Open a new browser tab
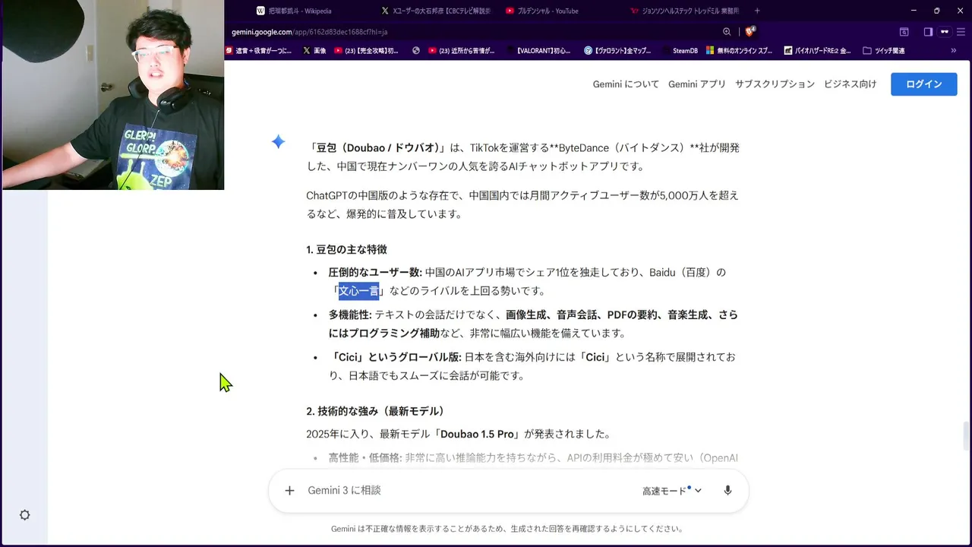The image size is (972, 547). click(757, 11)
